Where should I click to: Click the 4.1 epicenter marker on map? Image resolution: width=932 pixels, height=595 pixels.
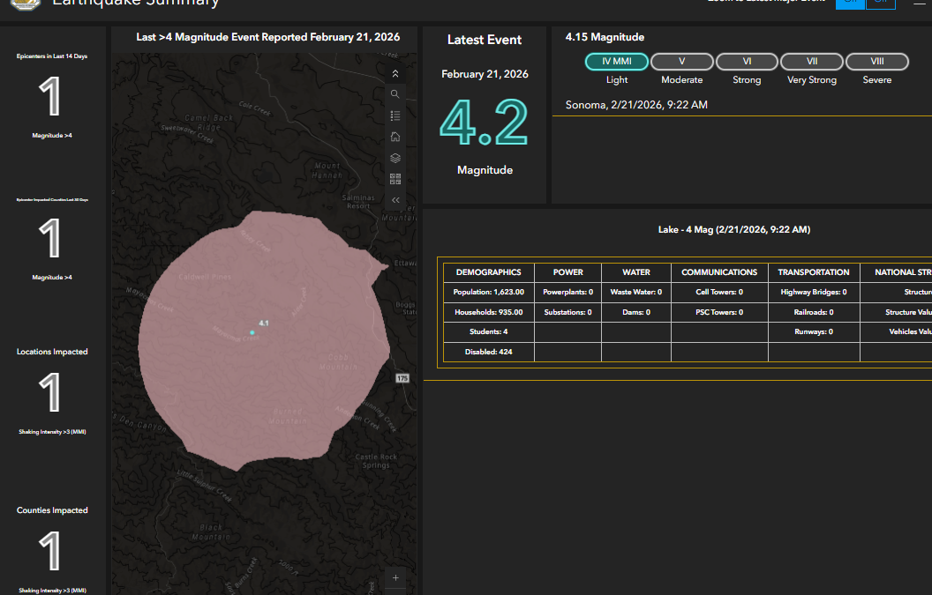pos(252,332)
